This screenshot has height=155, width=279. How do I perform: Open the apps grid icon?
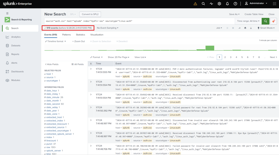coord(274,3)
